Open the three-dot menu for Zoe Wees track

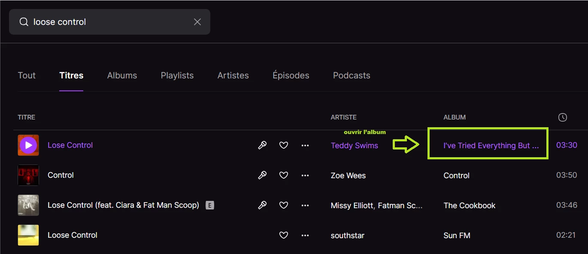pos(305,175)
